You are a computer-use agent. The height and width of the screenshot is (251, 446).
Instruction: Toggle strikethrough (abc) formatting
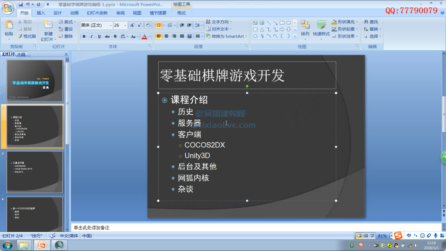coord(107,36)
